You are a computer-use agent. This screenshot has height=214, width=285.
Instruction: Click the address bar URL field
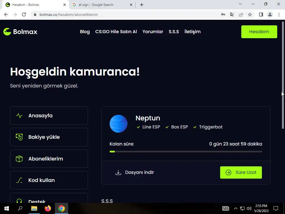point(126,14)
